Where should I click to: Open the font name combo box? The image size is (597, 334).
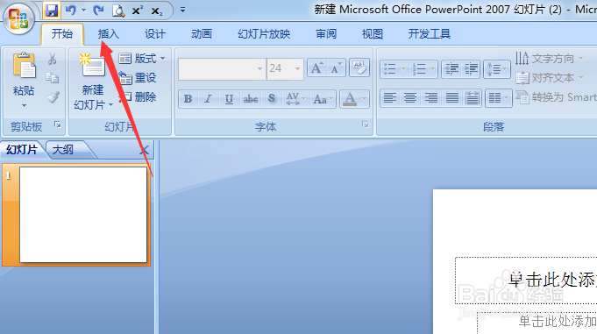222,69
